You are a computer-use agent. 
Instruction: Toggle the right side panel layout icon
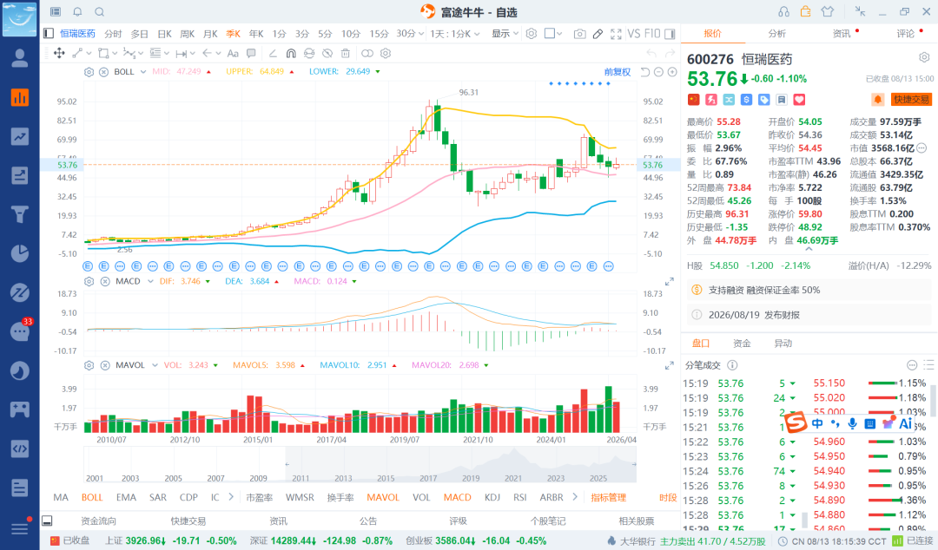[x=670, y=34]
